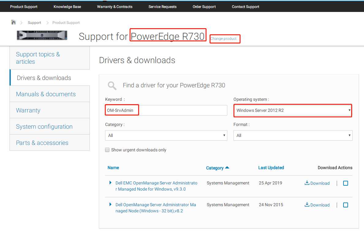Open the Category filter dropdown
Image resolution: width=364 pixels, height=231 pixels.
[166, 135]
